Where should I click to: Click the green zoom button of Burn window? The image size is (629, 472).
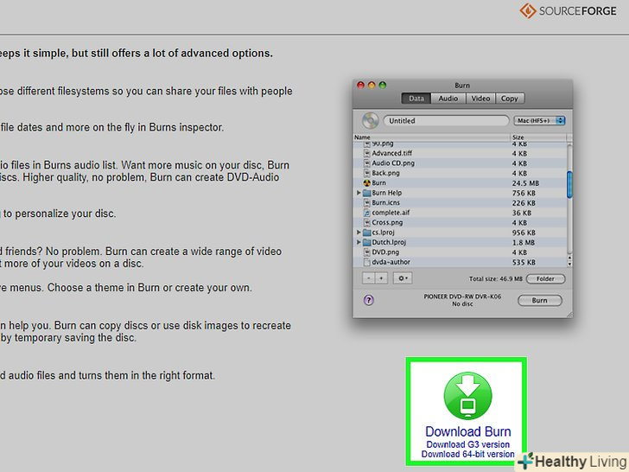tap(383, 85)
